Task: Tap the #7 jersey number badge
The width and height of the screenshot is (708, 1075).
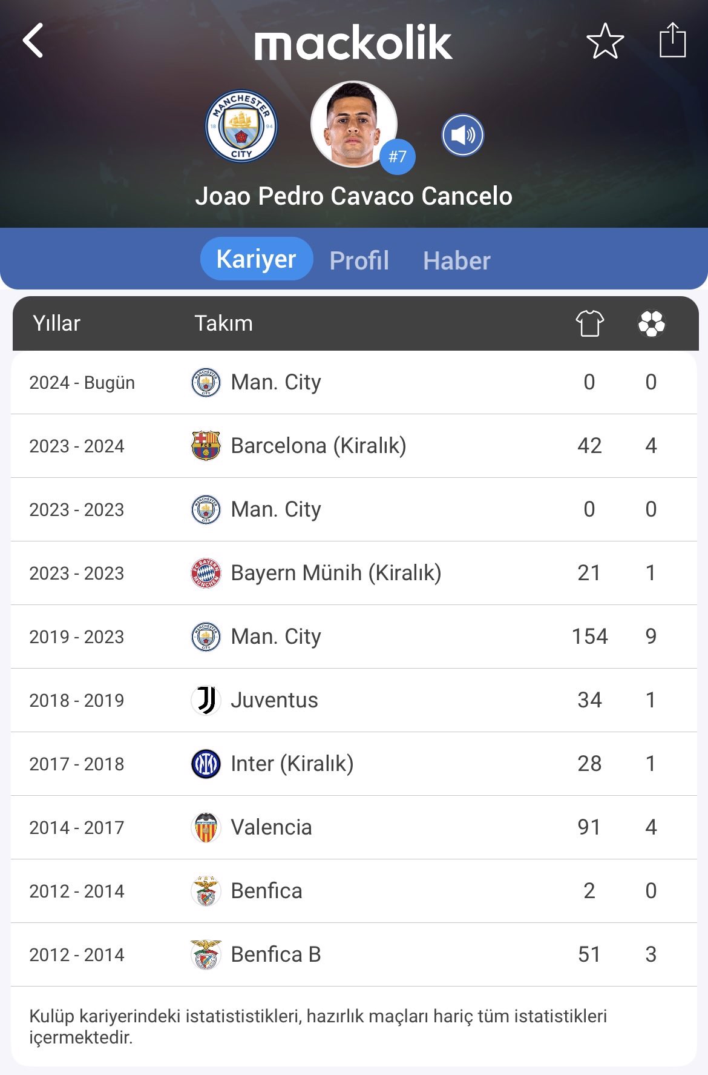Action: pyautogui.click(x=398, y=157)
